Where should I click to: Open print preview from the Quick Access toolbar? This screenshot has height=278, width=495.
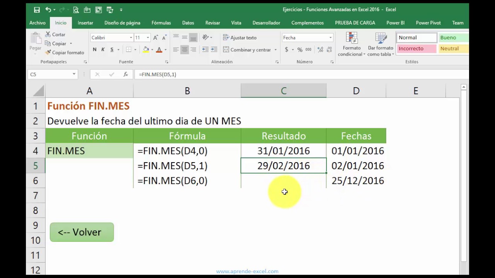click(x=76, y=10)
